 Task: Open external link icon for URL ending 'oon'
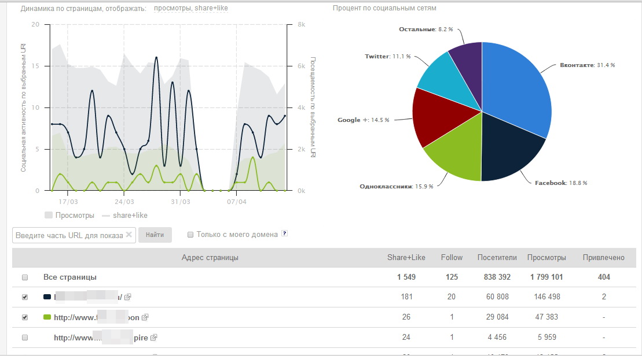[x=145, y=317]
